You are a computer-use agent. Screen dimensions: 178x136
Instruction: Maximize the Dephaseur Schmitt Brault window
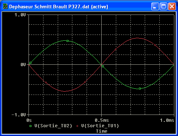(163, 6)
